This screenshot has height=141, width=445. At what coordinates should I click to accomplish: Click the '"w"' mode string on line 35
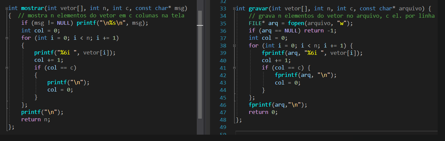[x=342, y=23]
